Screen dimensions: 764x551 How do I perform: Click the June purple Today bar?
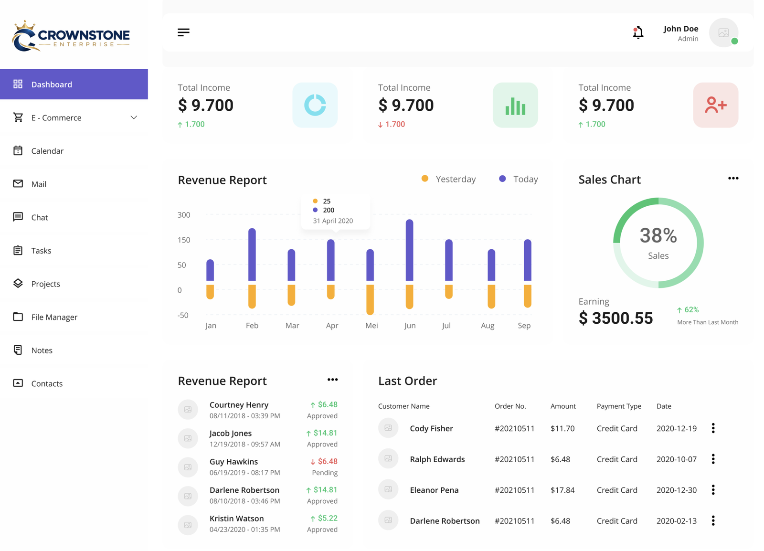409,250
